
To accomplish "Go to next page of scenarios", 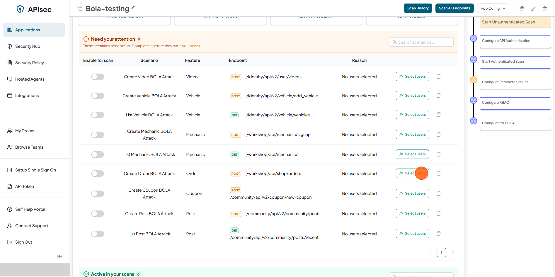I will coord(453,253).
